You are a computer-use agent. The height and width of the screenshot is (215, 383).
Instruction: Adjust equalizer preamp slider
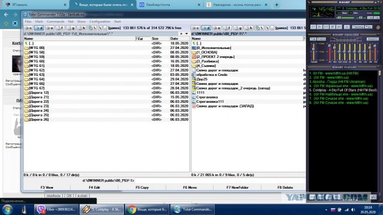(x=314, y=52)
